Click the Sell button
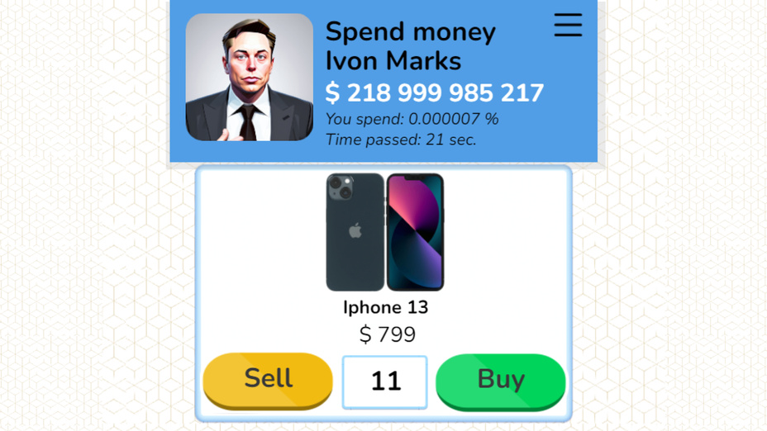The width and height of the screenshot is (767, 431). (x=268, y=381)
